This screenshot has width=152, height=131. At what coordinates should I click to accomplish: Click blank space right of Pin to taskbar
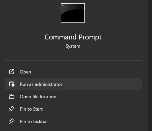point(95,121)
